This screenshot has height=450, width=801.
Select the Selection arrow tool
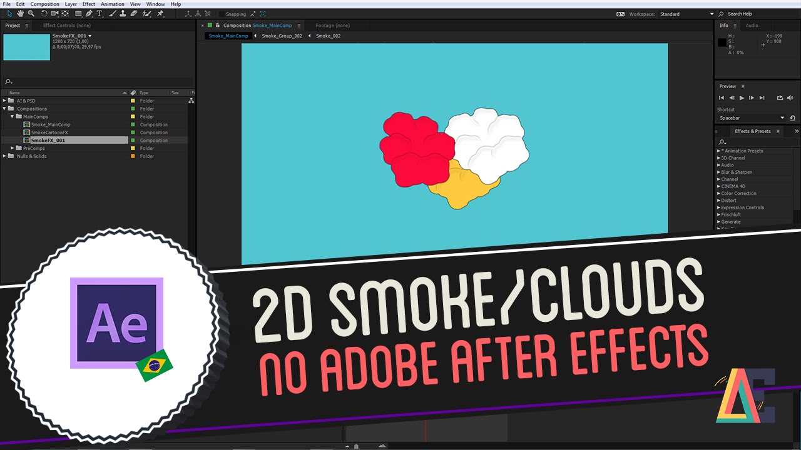(9, 14)
